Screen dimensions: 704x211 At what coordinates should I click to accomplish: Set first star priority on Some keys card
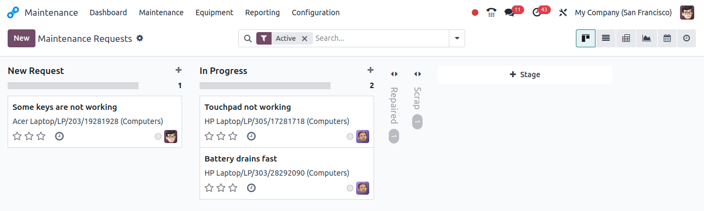17,136
